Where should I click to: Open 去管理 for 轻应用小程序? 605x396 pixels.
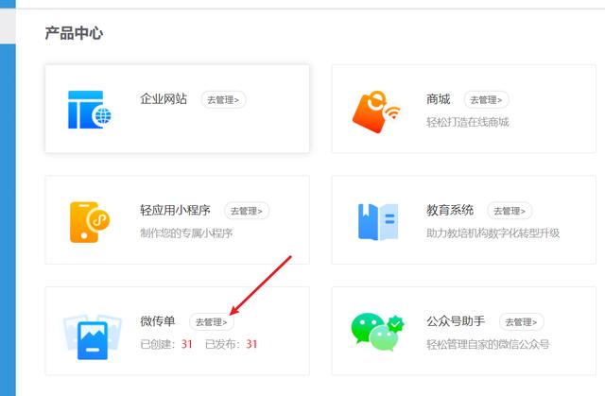(x=247, y=211)
